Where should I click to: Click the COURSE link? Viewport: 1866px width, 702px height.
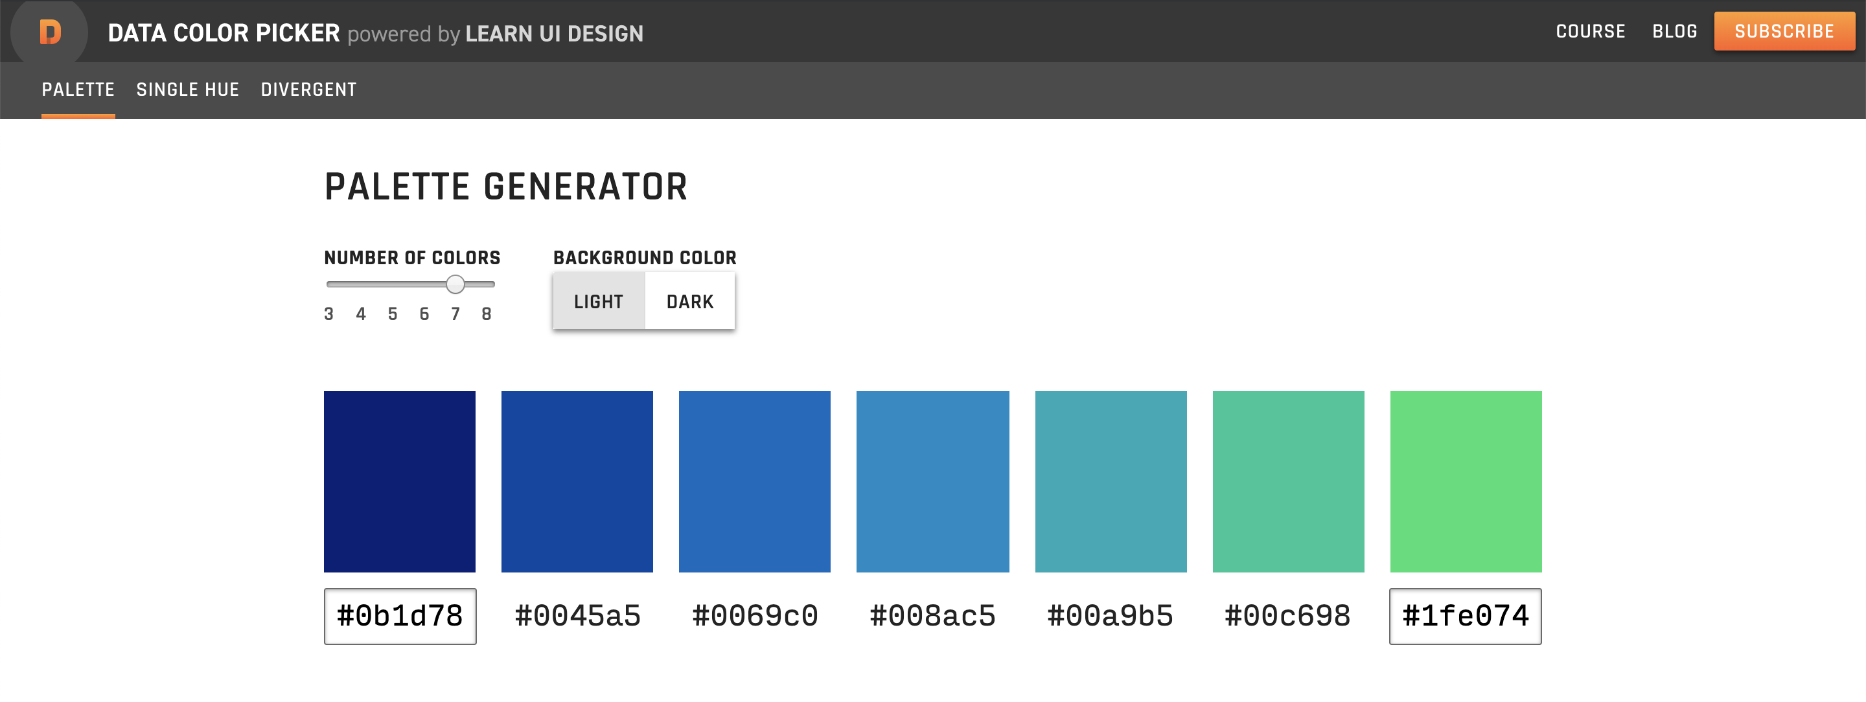[x=1591, y=32]
